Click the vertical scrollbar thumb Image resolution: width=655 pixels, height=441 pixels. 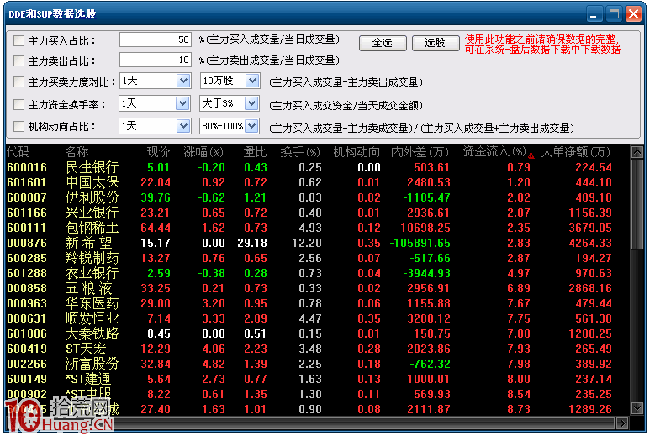pos(637,204)
